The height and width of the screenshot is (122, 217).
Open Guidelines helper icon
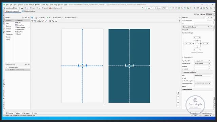coord(56,21)
